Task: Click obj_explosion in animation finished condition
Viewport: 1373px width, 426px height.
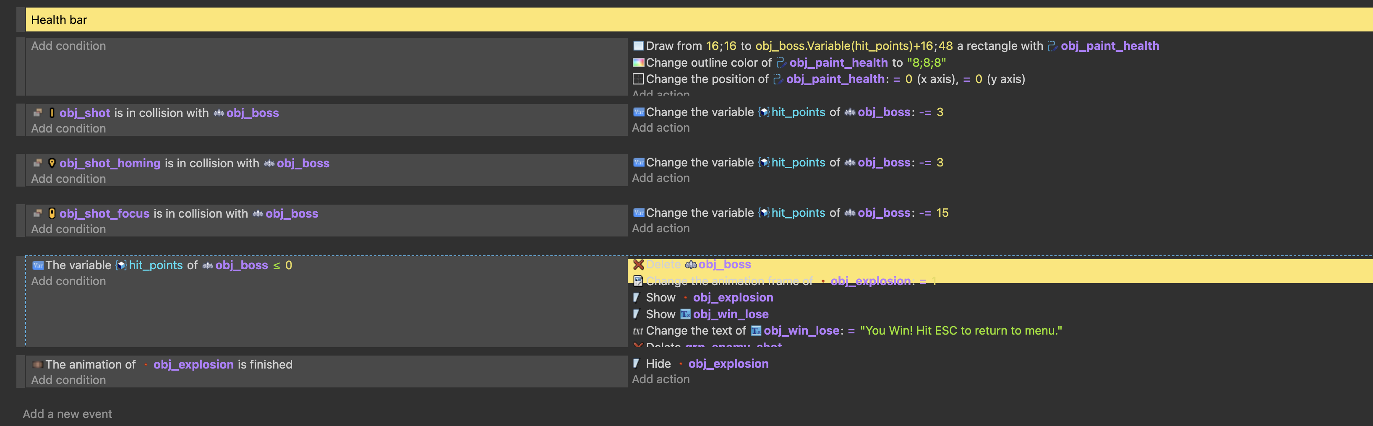Action: point(193,365)
